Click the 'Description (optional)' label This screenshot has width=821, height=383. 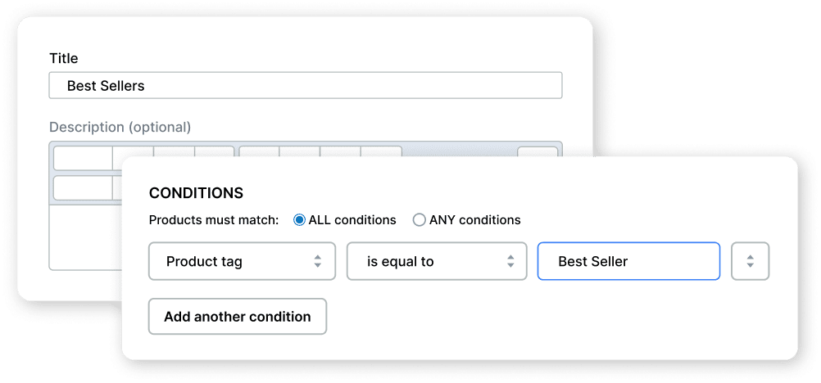point(120,128)
